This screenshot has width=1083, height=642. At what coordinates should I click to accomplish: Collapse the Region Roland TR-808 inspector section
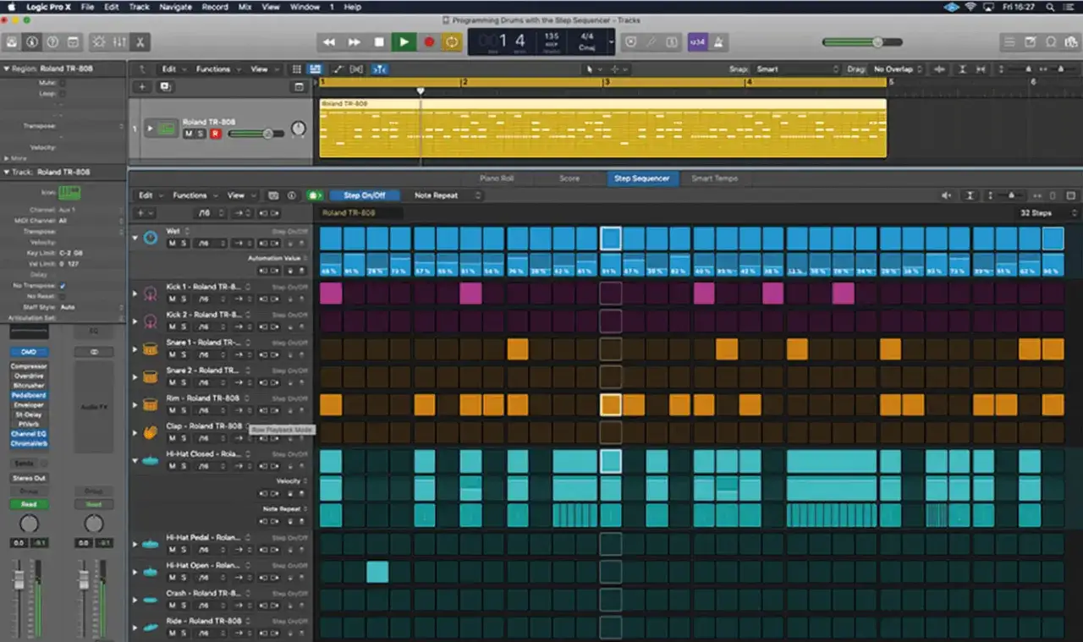tap(7, 69)
